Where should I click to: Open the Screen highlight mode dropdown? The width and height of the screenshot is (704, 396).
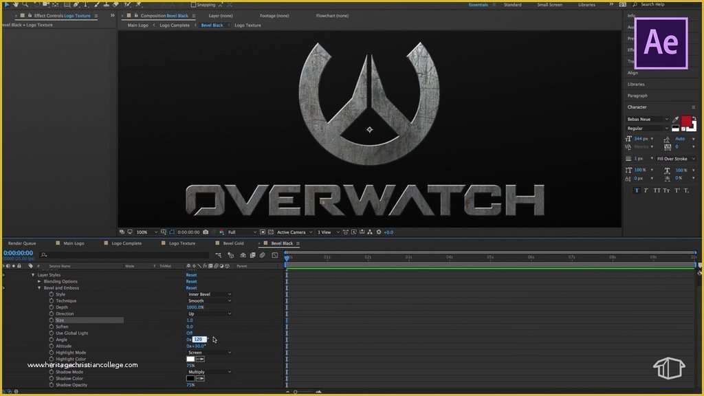[x=209, y=353]
